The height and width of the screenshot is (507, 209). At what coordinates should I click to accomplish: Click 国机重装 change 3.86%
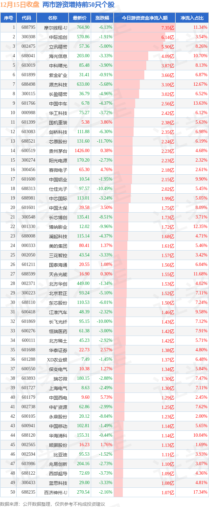106,122
